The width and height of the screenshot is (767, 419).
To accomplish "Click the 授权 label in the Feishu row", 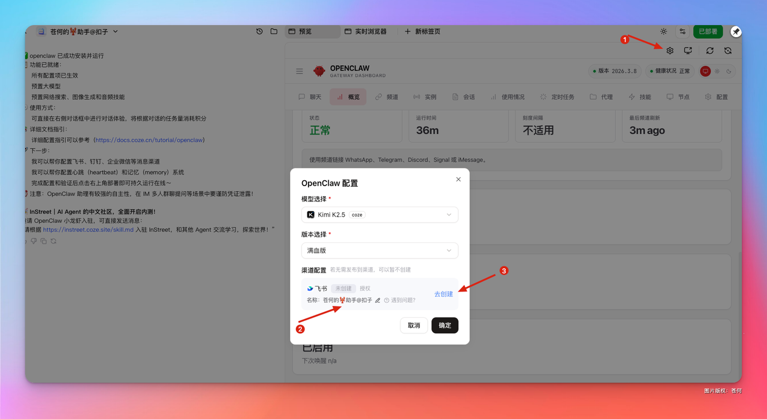I will (x=365, y=289).
